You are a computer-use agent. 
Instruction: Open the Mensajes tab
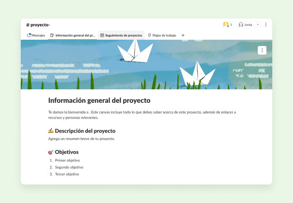click(36, 35)
